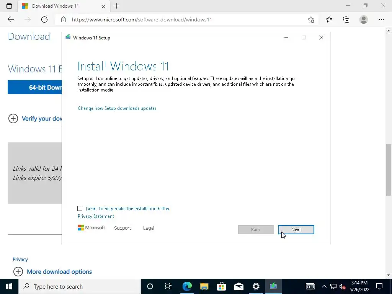
Task: Click the 64-bit Download button on page
Action: pyautogui.click(x=35, y=87)
